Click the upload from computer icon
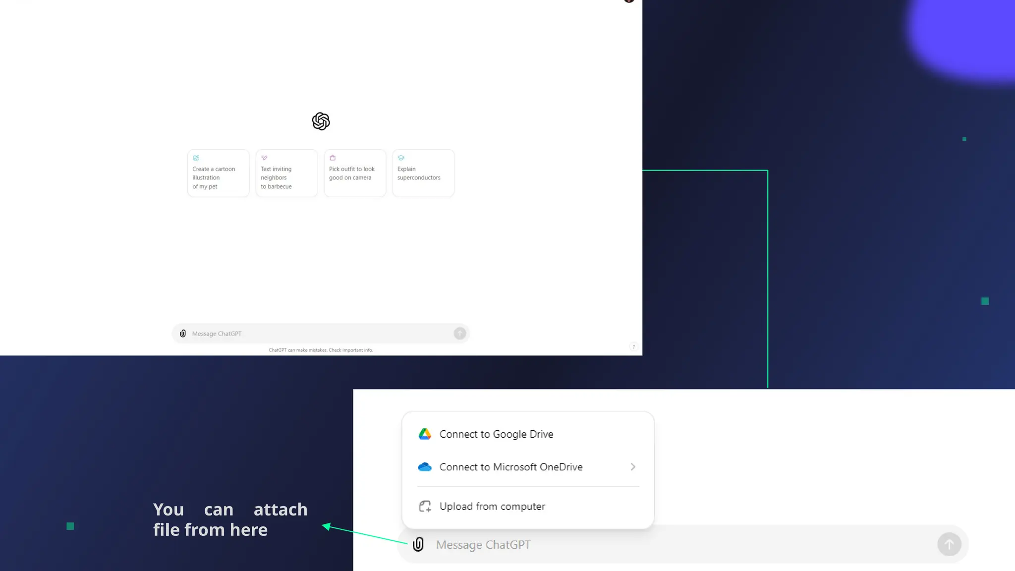1015x571 pixels. pyautogui.click(x=425, y=506)
